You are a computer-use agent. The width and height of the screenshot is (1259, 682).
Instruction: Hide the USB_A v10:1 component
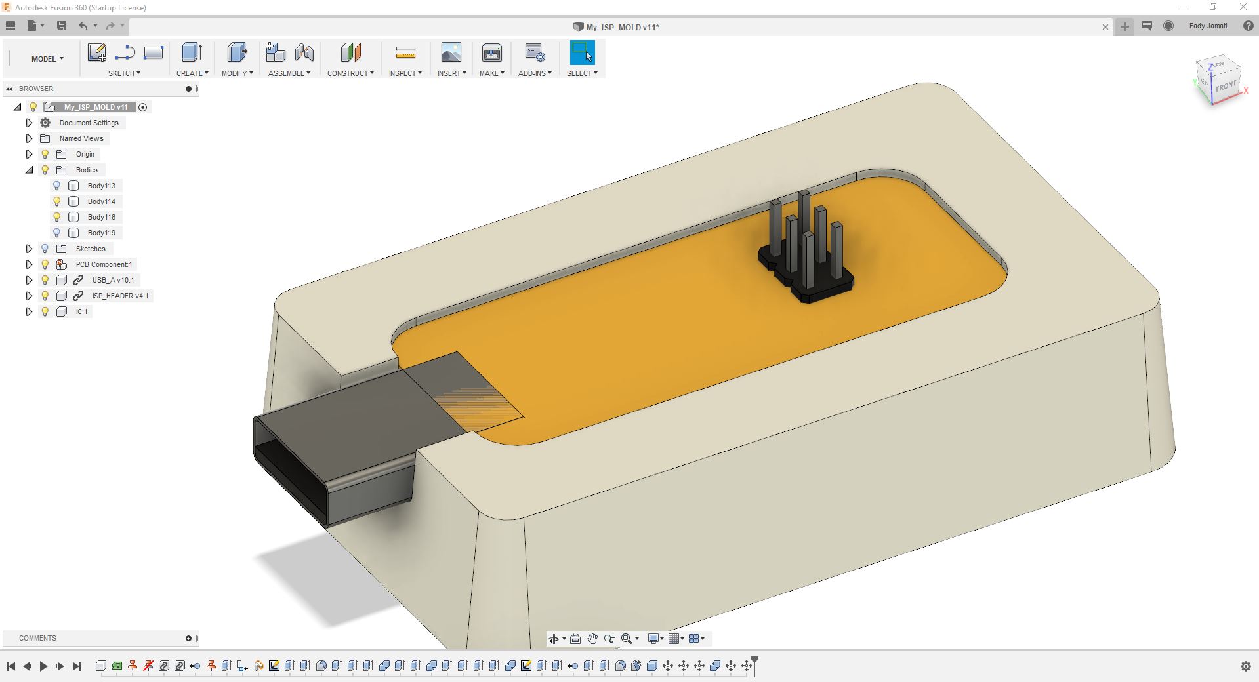coord(45,280)
